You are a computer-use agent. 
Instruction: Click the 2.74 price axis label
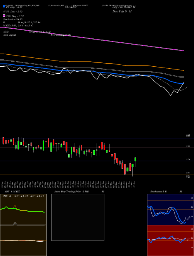188,159
